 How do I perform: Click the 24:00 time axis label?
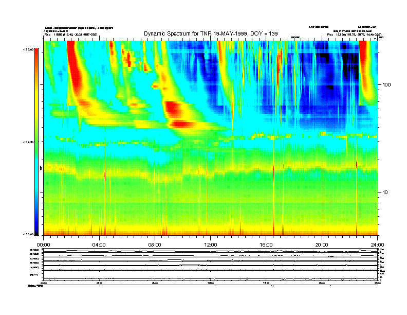[377, 245]
